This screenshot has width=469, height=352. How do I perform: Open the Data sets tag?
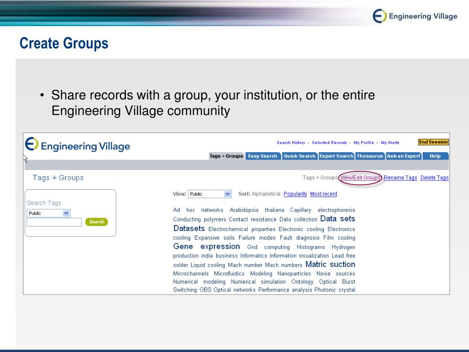pos(338,219)
